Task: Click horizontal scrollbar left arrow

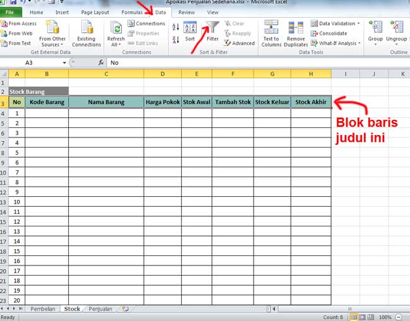Action: pos(274,309)
